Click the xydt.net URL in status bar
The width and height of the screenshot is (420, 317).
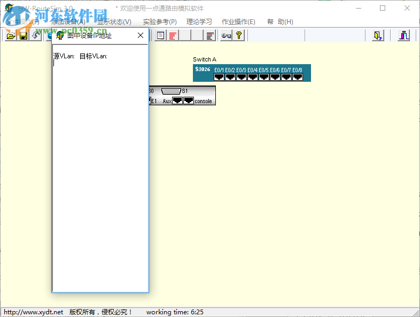pos(34,312)
